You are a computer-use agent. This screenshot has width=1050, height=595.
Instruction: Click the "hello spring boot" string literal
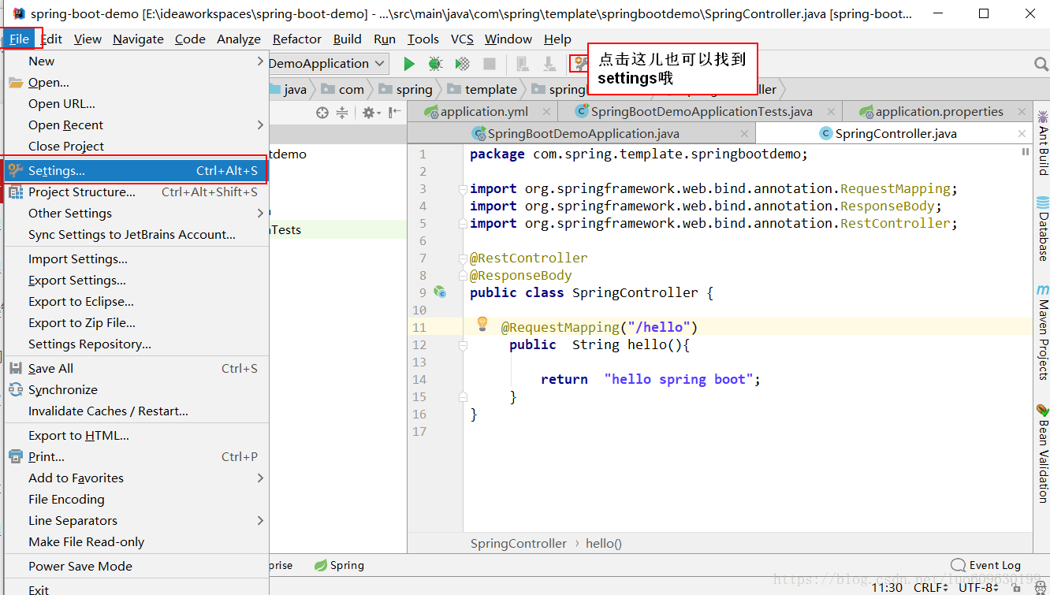679,379
